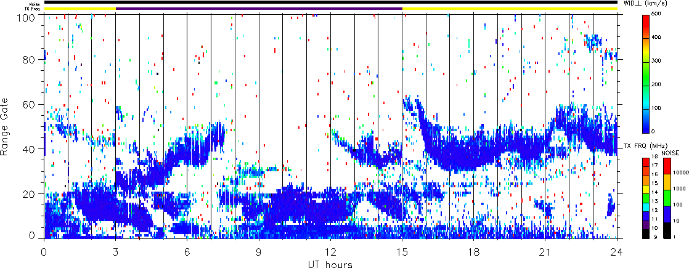Click the y-axis tick label '60'
Viewport: 689px width, 268px height.
coord(27,104)
